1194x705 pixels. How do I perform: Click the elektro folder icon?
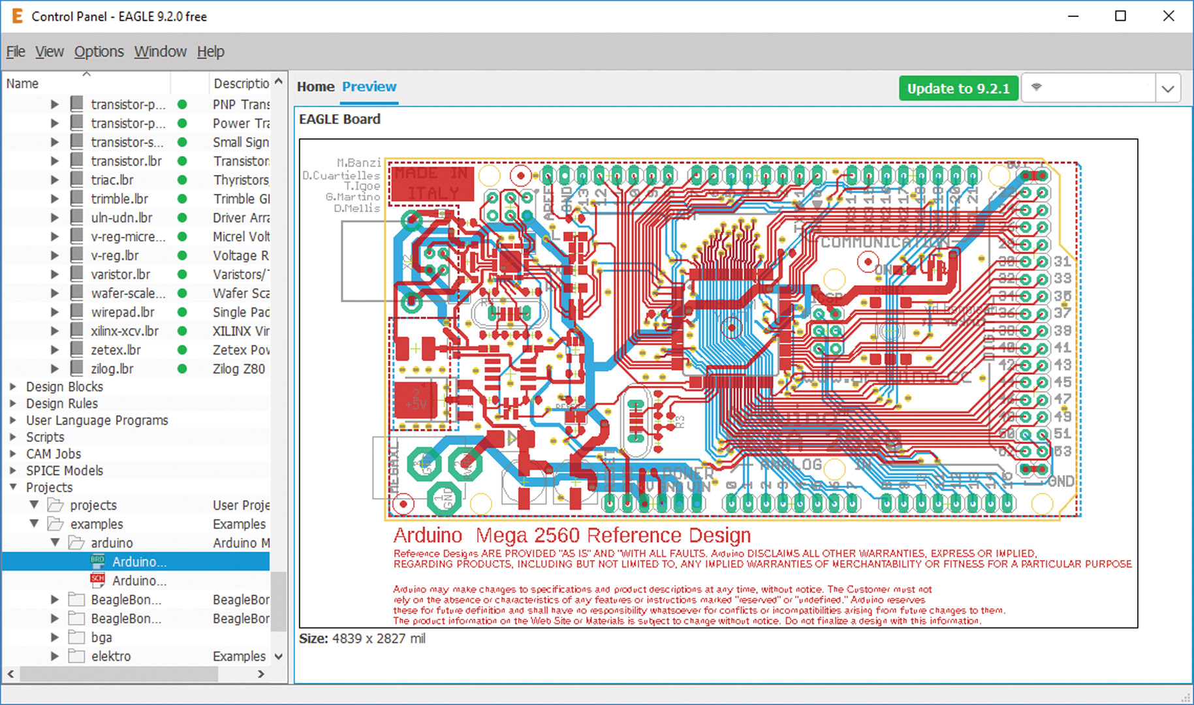pos(76,655)
